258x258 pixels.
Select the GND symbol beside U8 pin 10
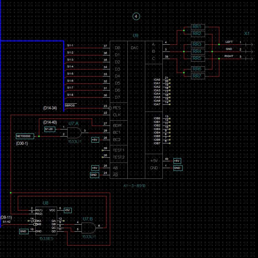point(23,231)
